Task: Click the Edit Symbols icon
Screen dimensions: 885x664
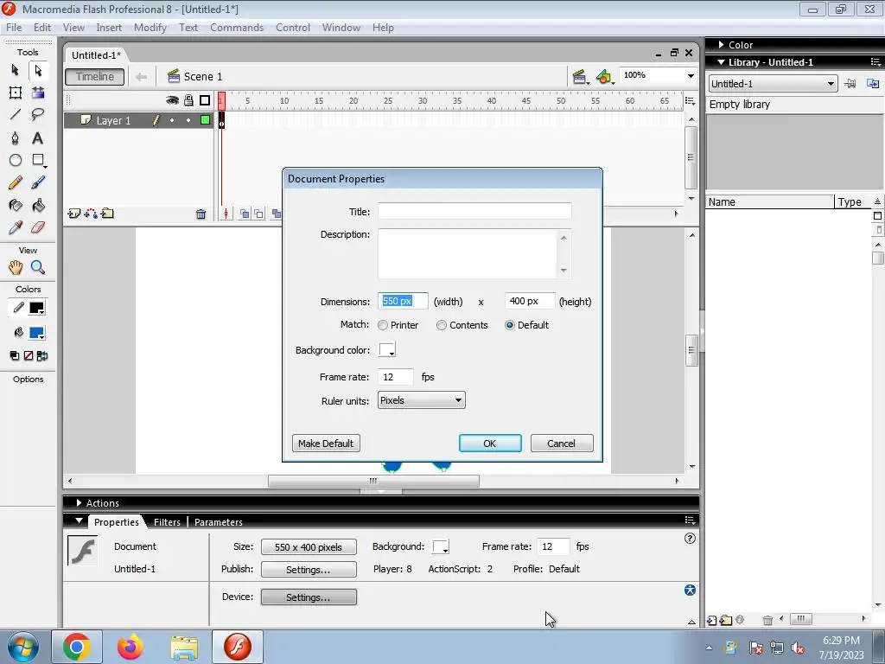Action: [x=604, y=77]
